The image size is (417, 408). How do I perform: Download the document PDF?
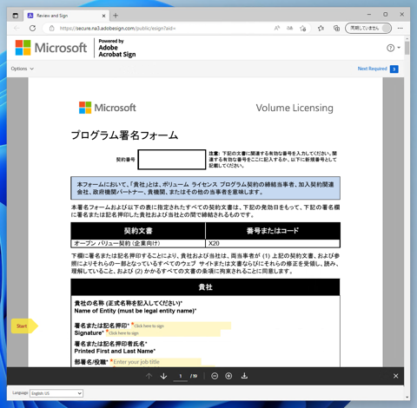click(244, 376)
